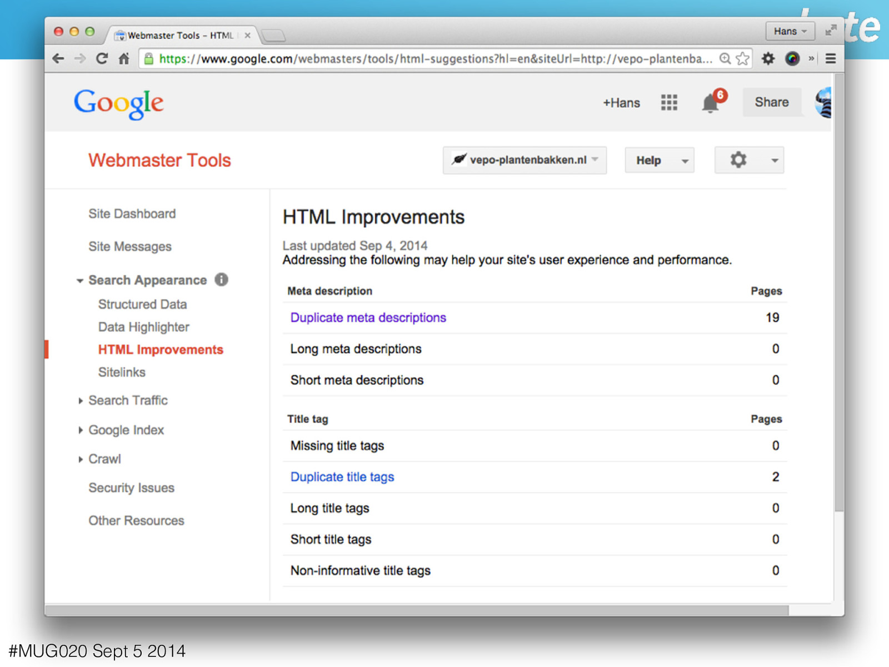Select HTML Improvements in sidebar
The height and width of the screenshot is (667, 889).
click(x=161, y=350)
